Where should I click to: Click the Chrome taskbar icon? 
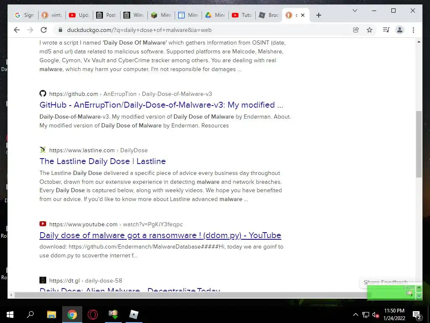click(x=72, y=315)
